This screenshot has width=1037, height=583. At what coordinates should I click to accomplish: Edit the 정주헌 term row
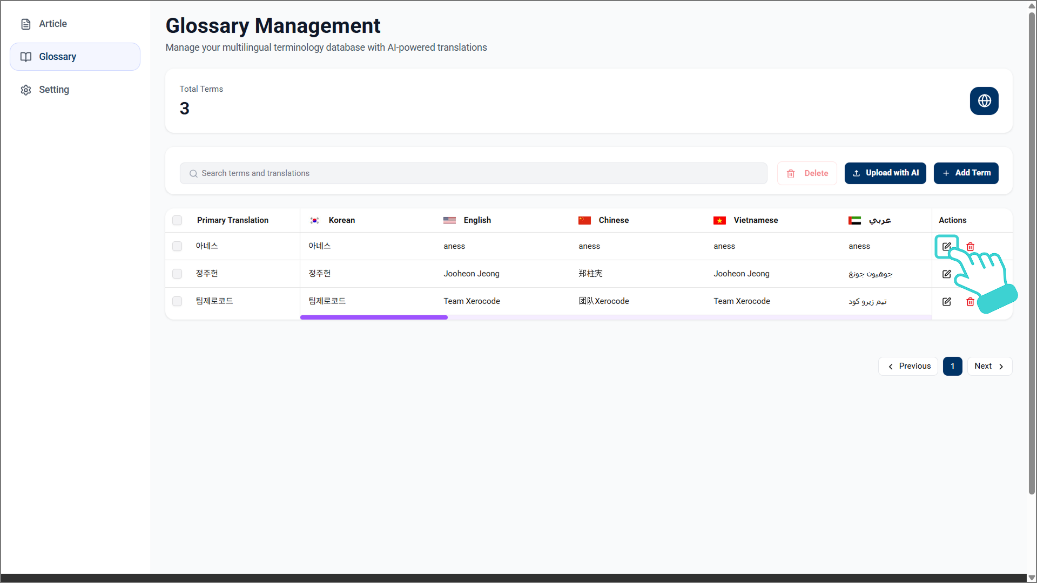946,274
